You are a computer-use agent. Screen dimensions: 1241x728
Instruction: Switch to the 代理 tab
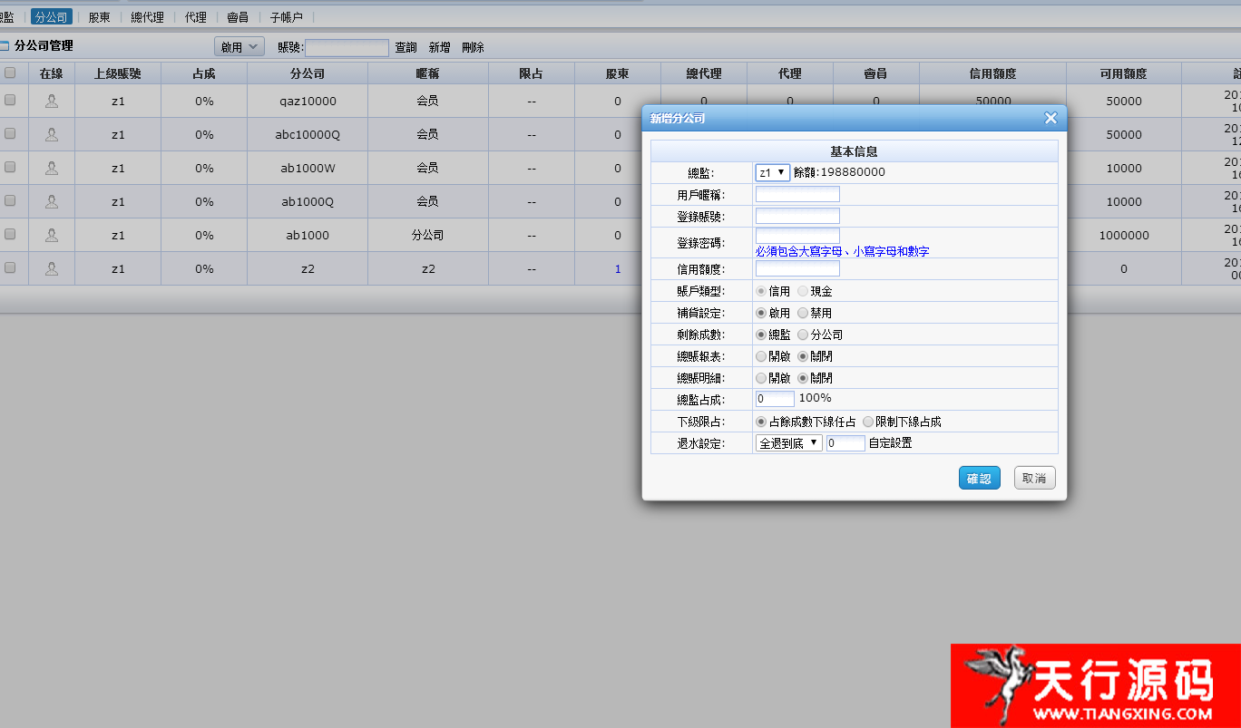(195, 17)
